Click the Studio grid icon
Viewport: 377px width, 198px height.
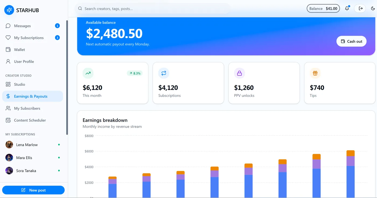coord(8,84)
